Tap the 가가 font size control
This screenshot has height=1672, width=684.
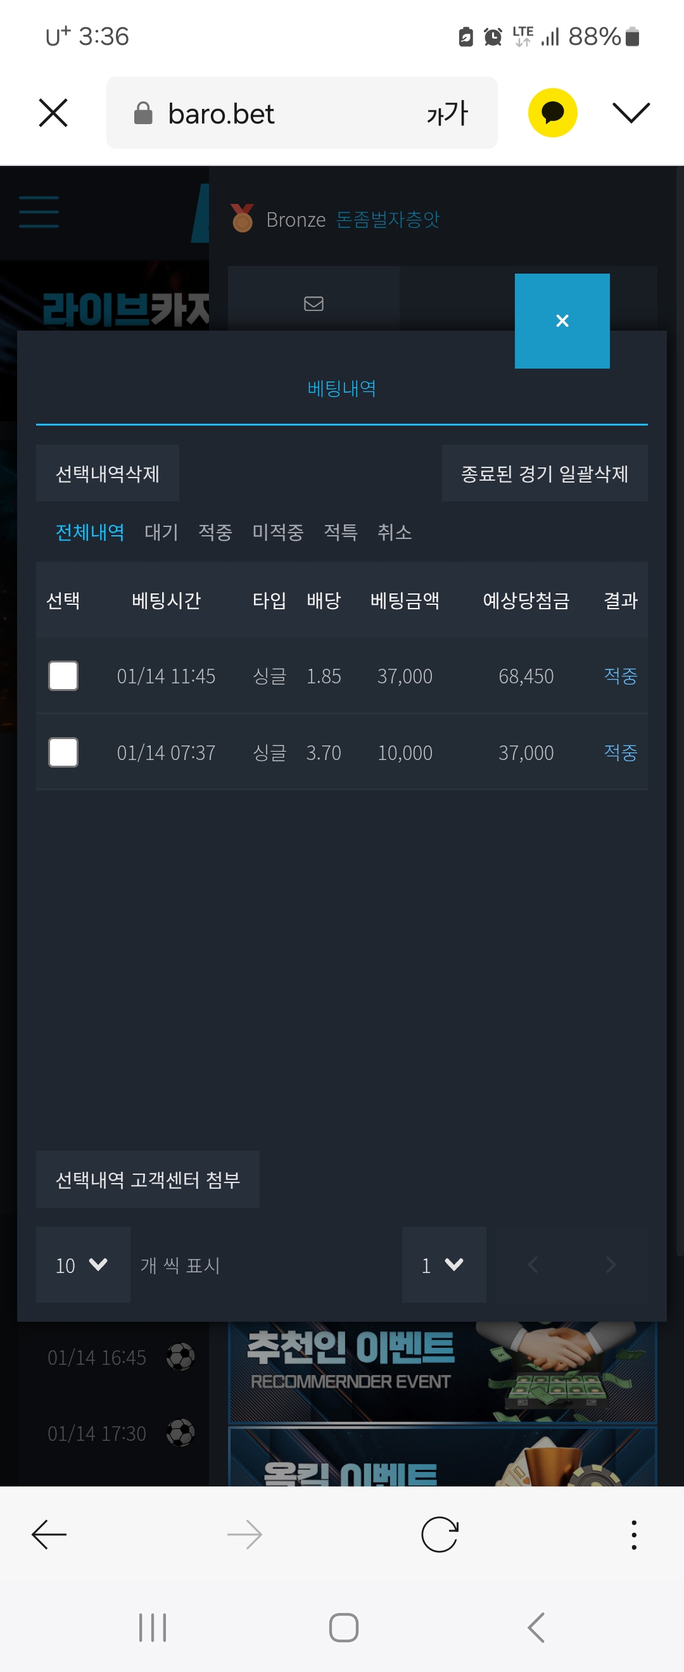coord(447,113)
